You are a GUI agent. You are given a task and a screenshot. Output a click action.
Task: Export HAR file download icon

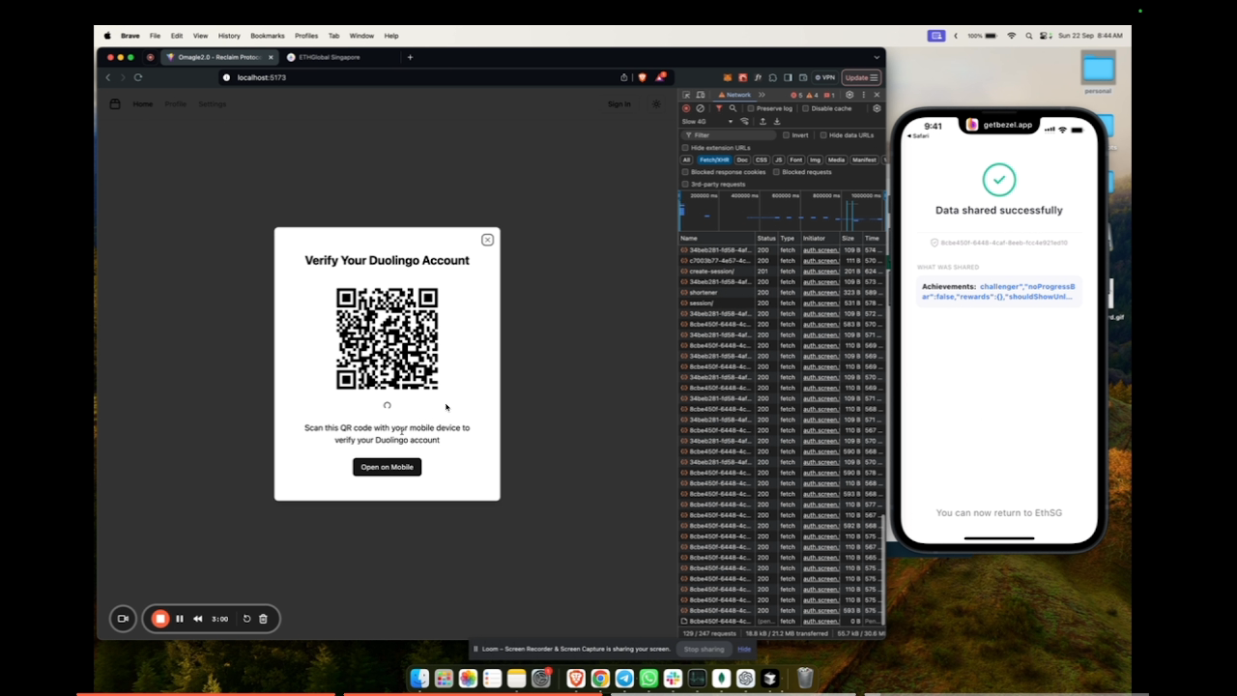[x=777, y=122]
